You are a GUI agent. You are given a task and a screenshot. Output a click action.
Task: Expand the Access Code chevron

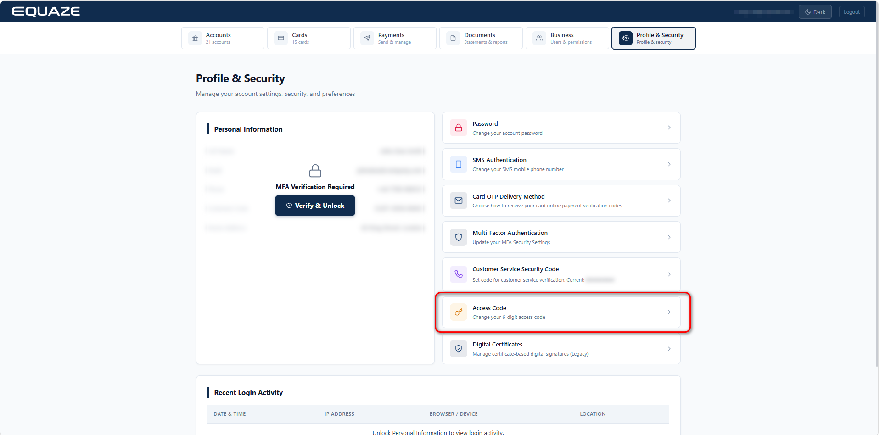[x=669, y=312]
